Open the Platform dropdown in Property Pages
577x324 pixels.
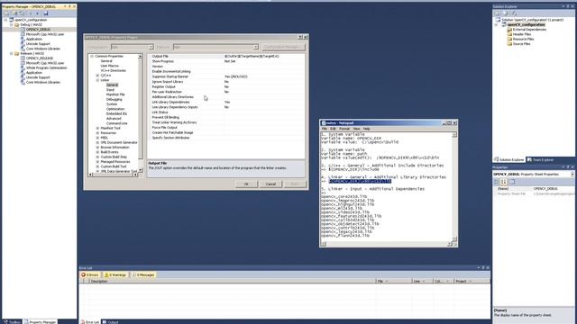click(255, 47)
